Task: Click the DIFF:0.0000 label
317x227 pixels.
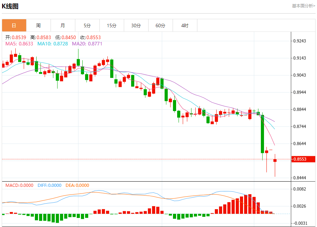Action: 50,185
